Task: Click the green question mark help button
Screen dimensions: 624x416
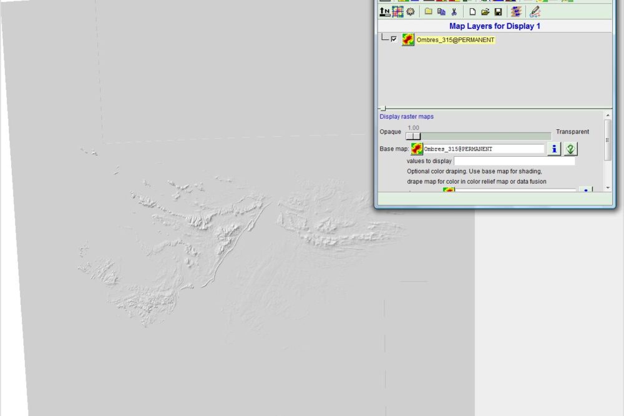Action: [570, 149]
